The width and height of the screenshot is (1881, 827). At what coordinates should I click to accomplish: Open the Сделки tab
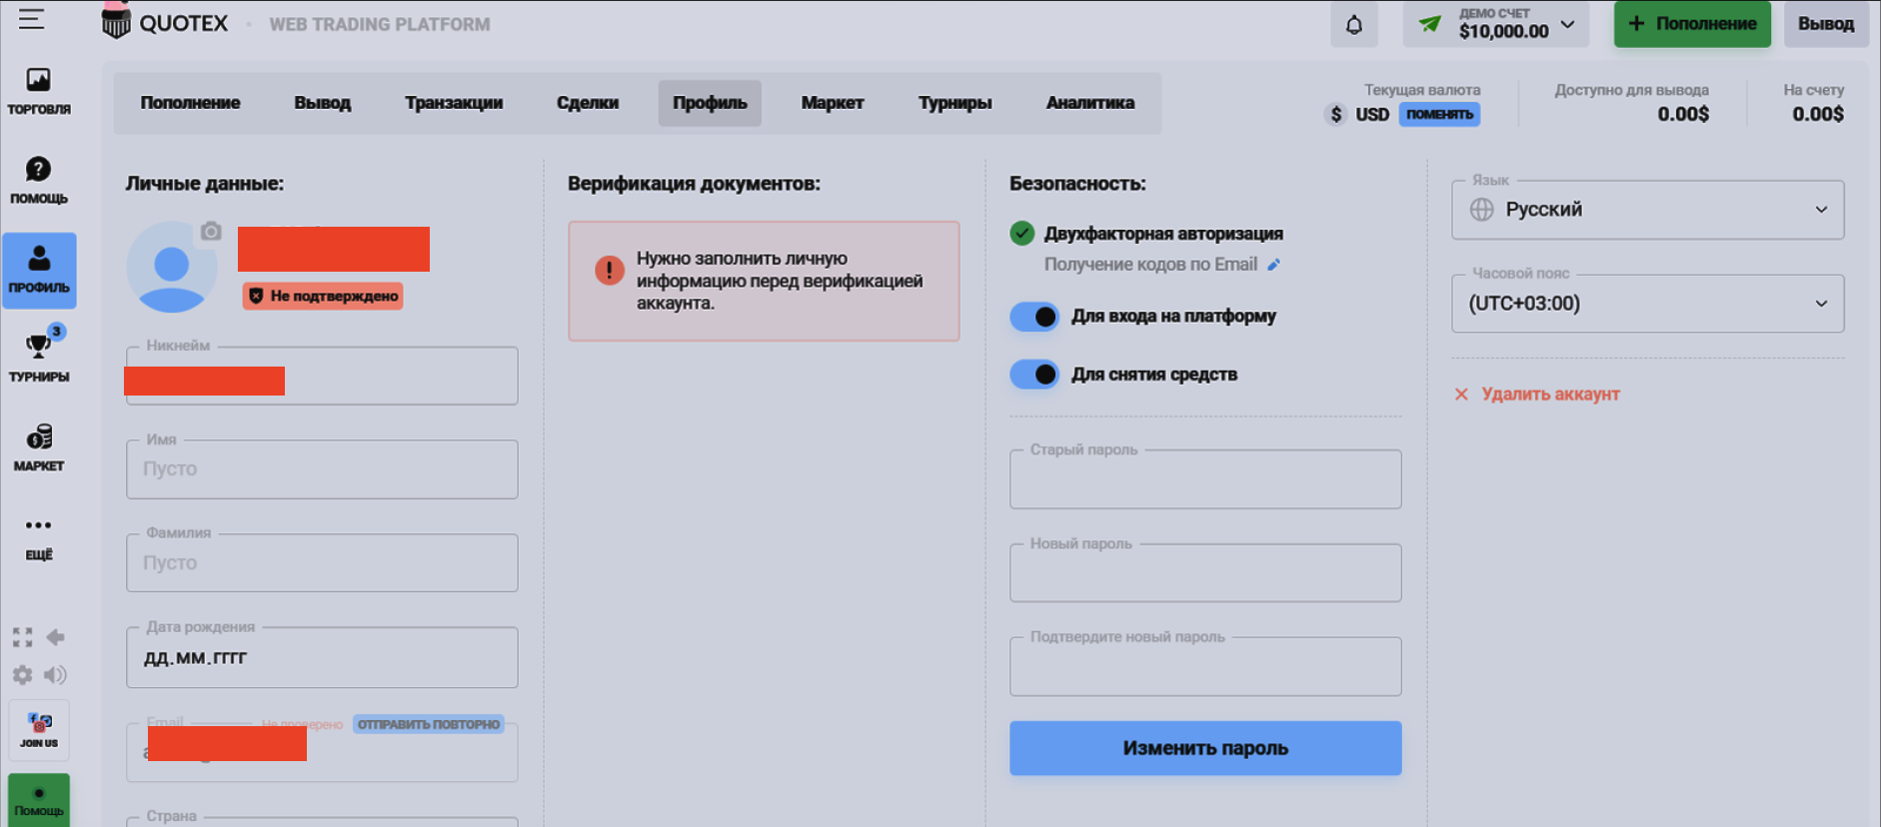coord(588,103)
